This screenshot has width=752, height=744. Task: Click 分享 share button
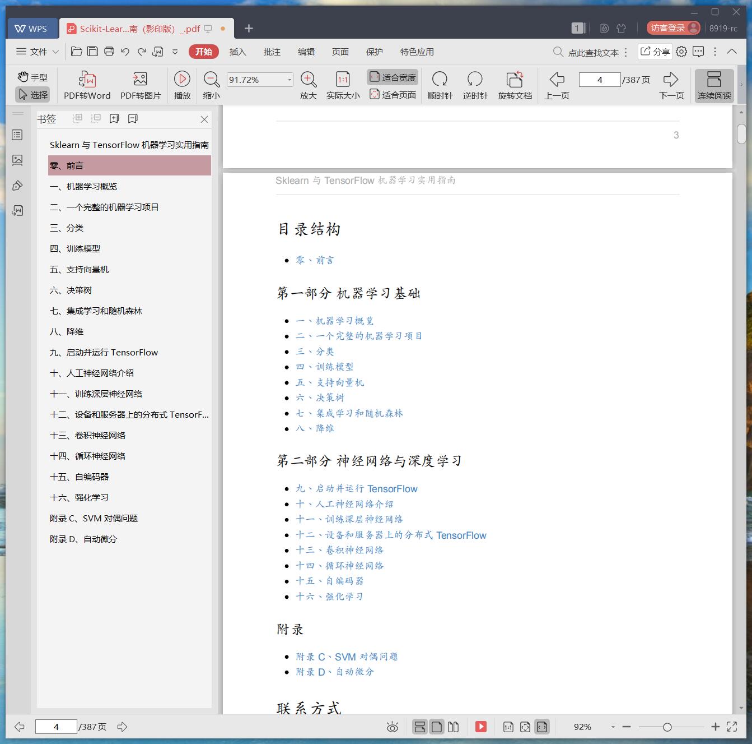pos(655,52)
